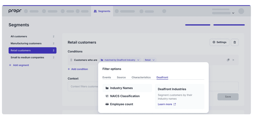Open matched by Dealfront Industry dropdown
The height and width of the screenshot is (119, 257).
tap(120, 60)
